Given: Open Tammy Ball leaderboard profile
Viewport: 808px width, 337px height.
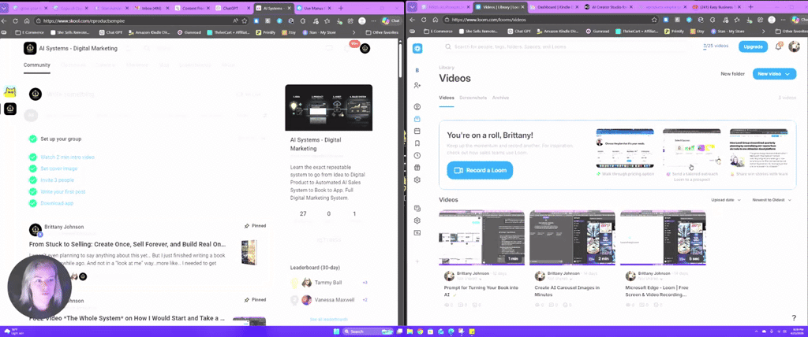Looking at the screenshot, I should 328,283.
